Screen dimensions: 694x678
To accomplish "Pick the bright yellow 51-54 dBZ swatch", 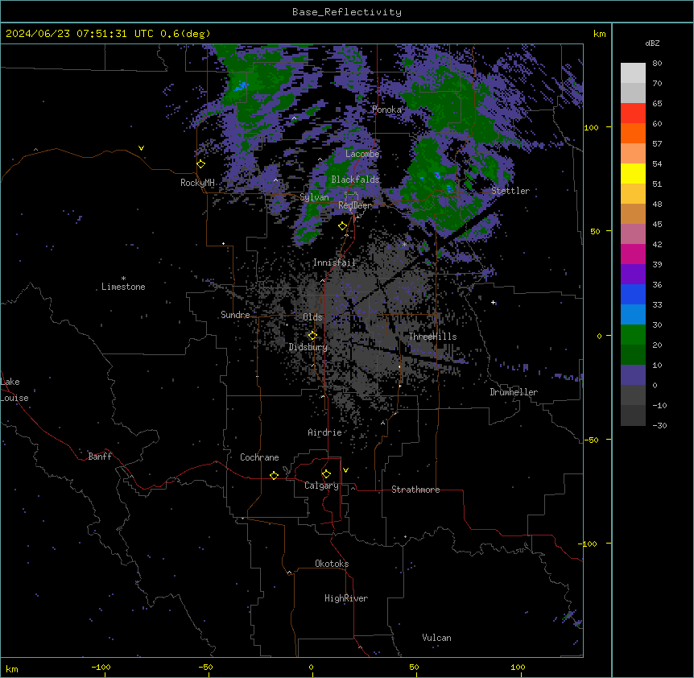I will [x=633, y=173].
